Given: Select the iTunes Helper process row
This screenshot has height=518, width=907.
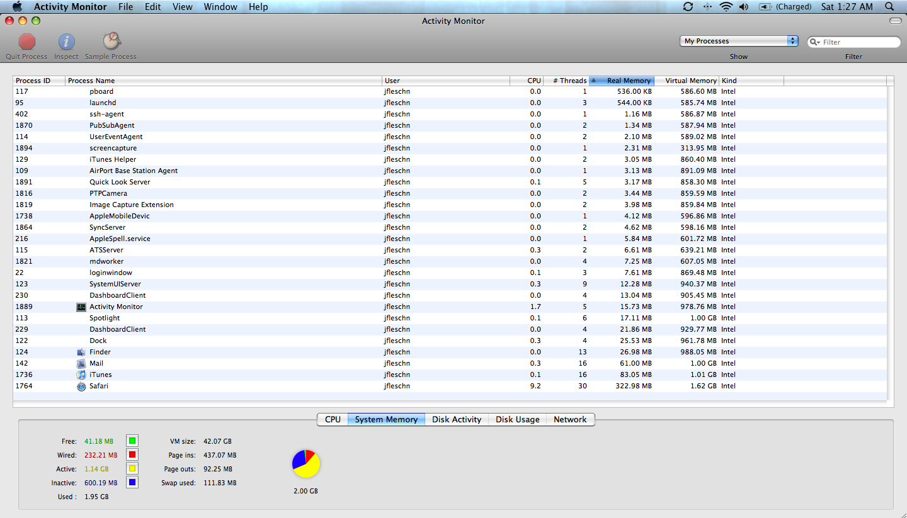Looking at the screenshot, I should 450,160.
